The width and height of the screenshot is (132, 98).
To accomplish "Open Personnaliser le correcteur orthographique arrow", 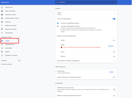I will (114, 61).
